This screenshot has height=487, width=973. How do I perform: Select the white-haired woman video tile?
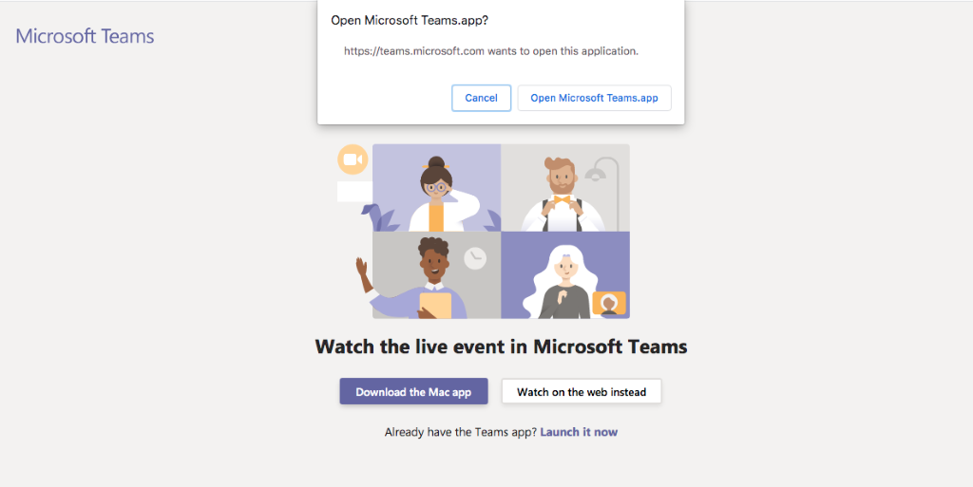click(x=565, y=275)
